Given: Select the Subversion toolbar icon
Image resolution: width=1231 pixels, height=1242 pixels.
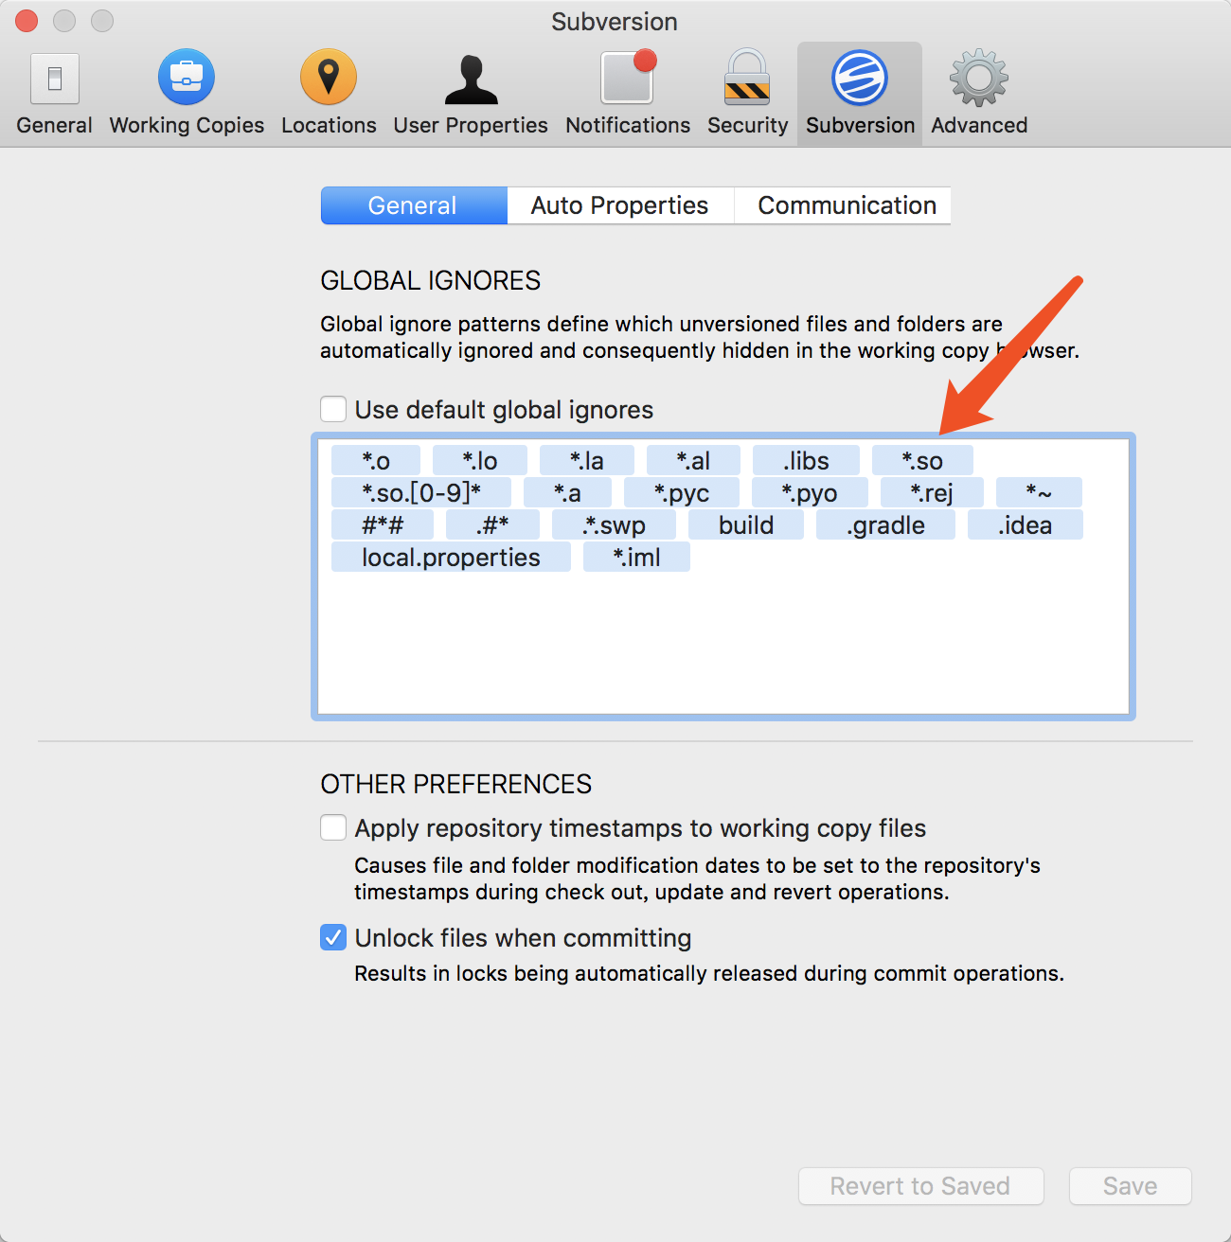Looking at the screenshot, I should pyautogui.click(x=860, y=93).
